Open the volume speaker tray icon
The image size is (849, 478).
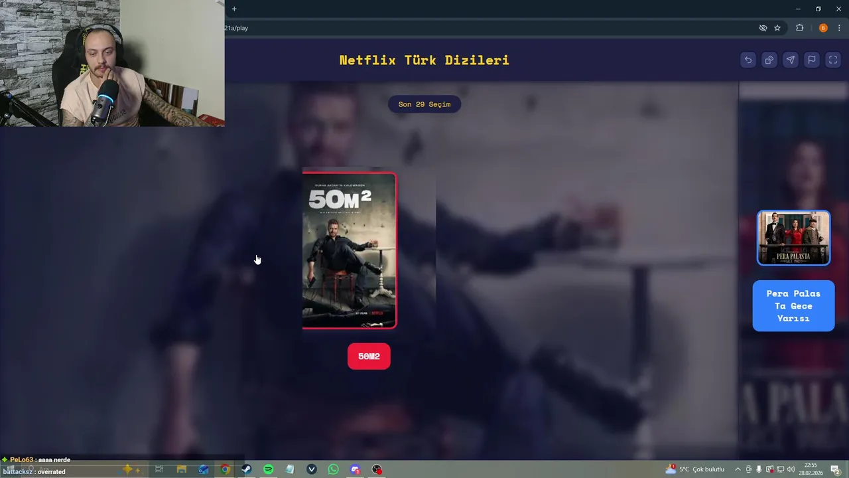791,469
